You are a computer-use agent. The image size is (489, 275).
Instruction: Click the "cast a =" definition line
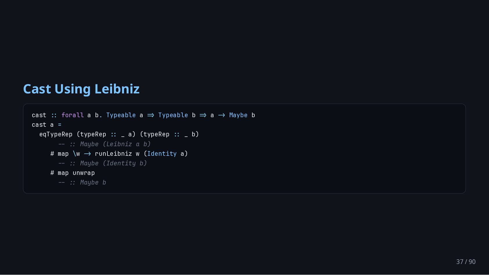[x=46, y=125]
